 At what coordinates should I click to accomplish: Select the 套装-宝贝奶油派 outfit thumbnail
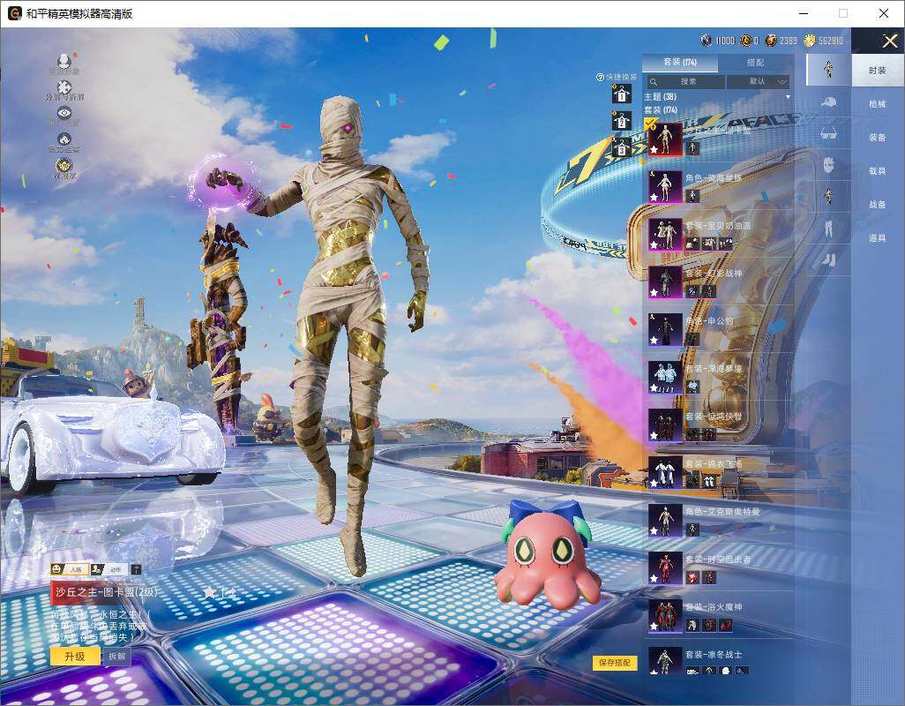pyautogui.click(x=665, y=234)
